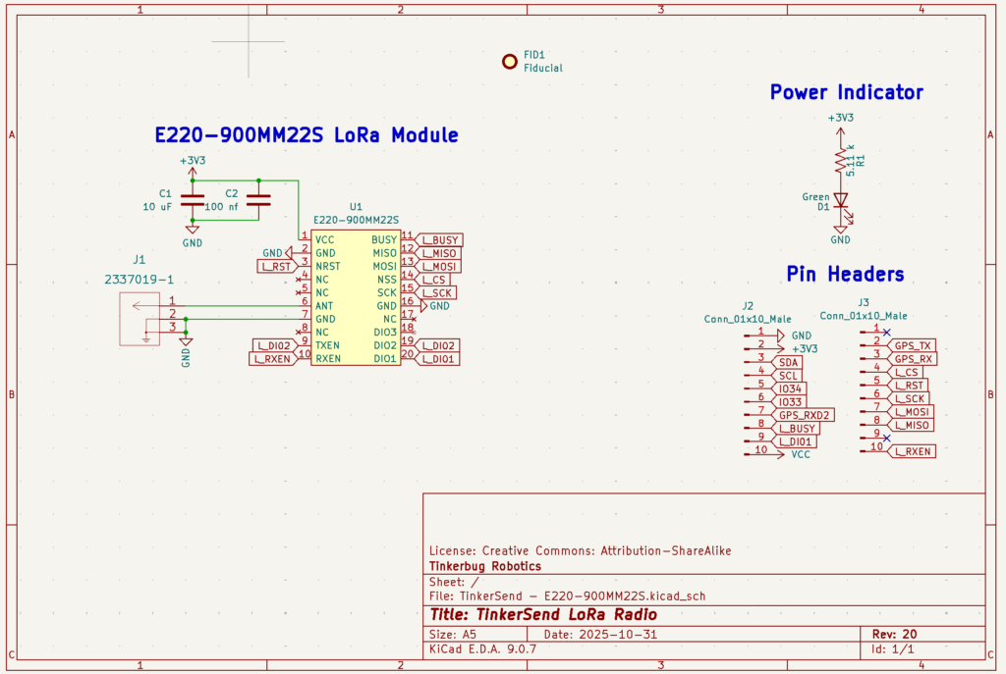Pick the C1 10 uF capacitor symbol

[193, 200]
